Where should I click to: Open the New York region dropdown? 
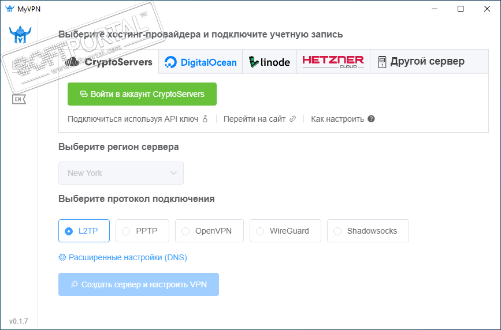121,173
